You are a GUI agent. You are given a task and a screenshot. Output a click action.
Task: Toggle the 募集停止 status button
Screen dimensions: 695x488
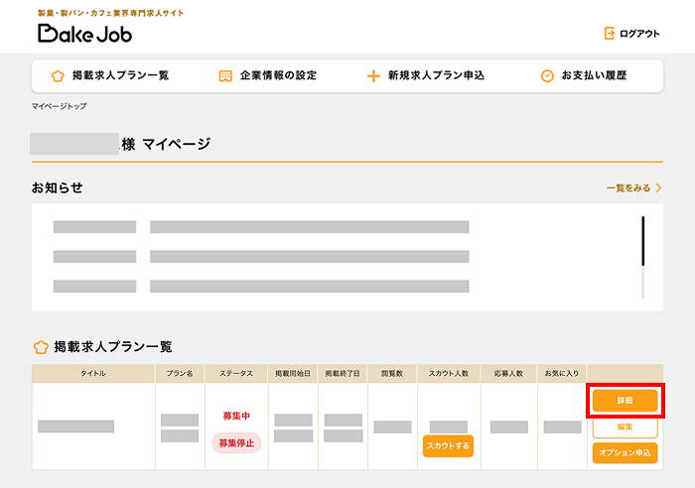[236, 442]
